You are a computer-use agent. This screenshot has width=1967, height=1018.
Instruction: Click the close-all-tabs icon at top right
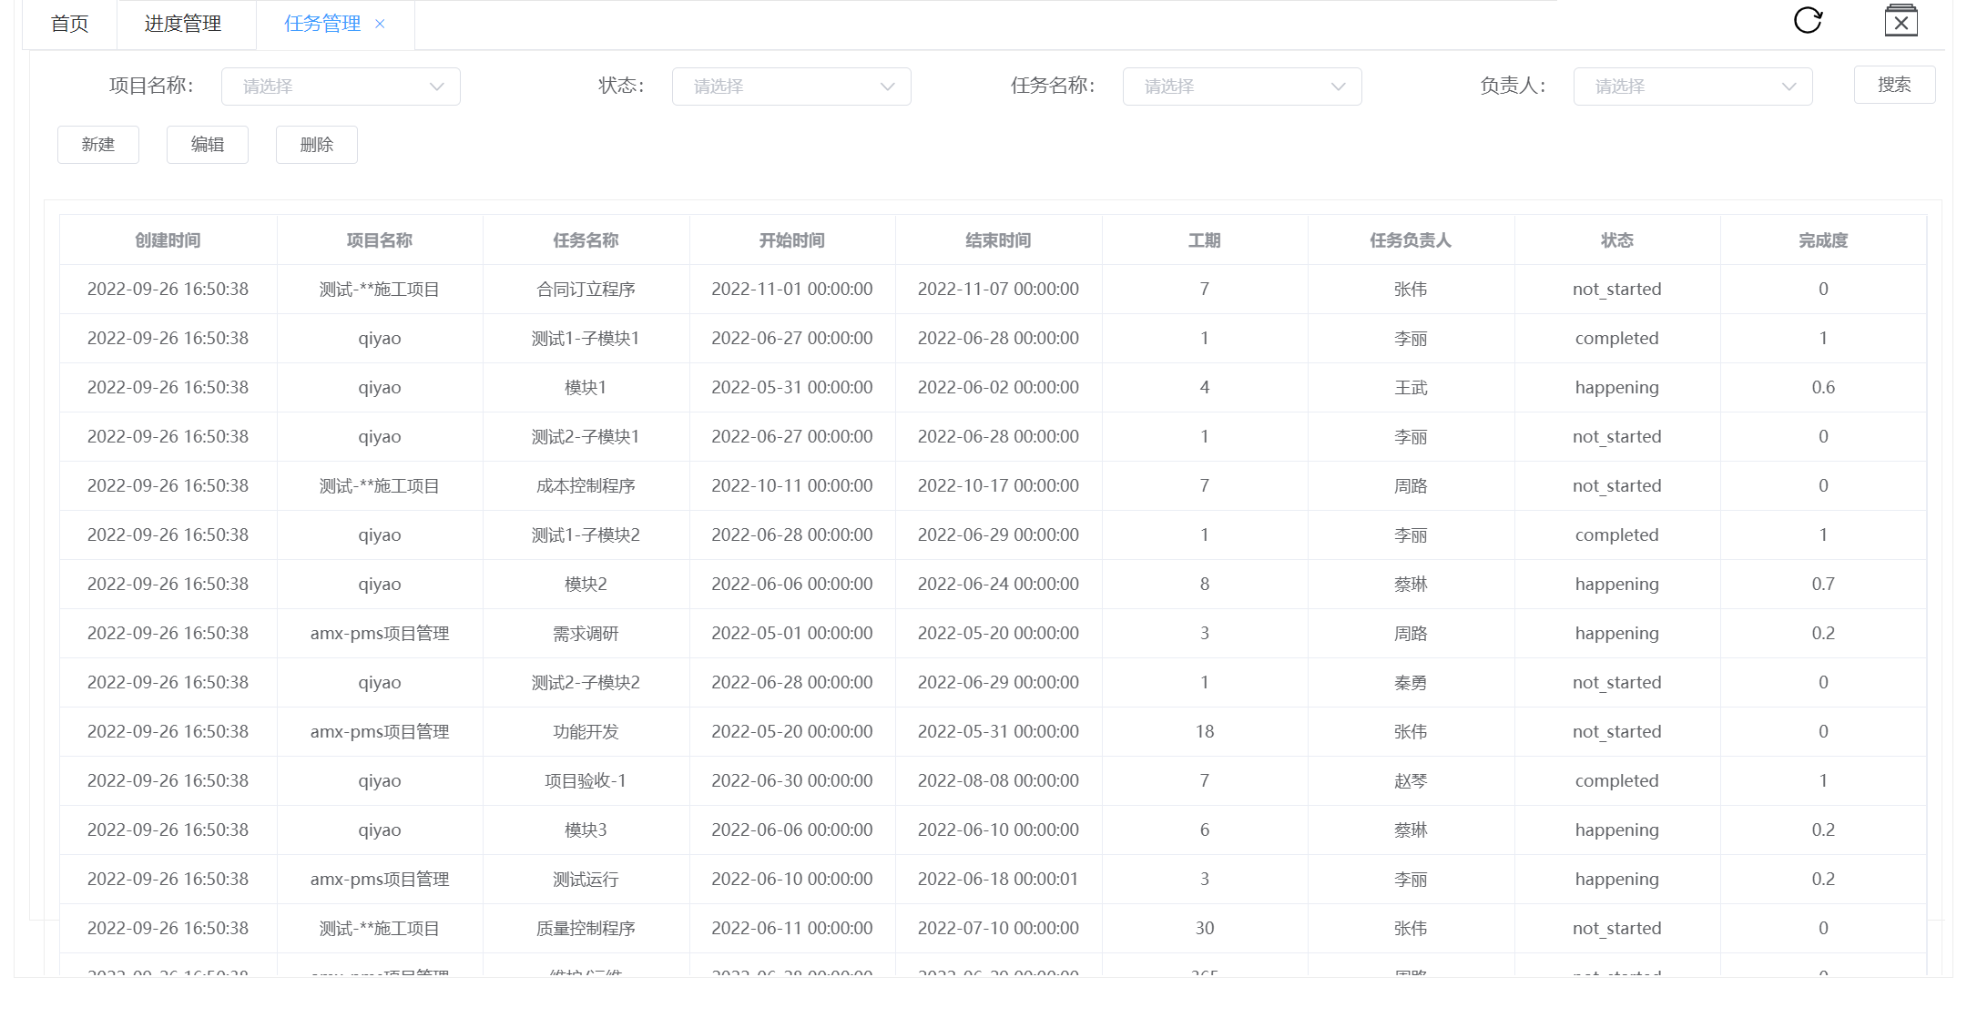tap(1901, 21)
